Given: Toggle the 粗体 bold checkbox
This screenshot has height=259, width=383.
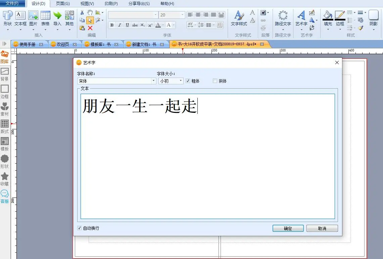Looking at the screenshot, I should (188, 81).
